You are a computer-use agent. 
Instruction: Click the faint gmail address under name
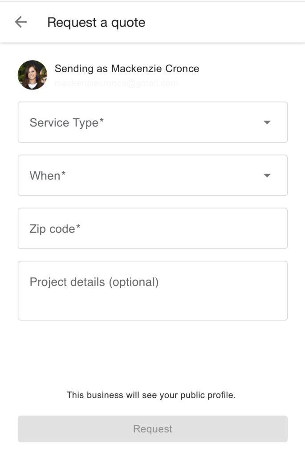click(x=116, y=83)
